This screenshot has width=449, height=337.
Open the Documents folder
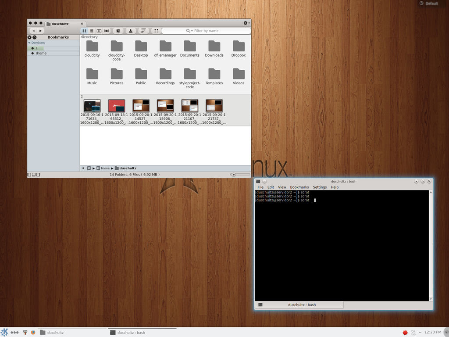coord(189,49)
